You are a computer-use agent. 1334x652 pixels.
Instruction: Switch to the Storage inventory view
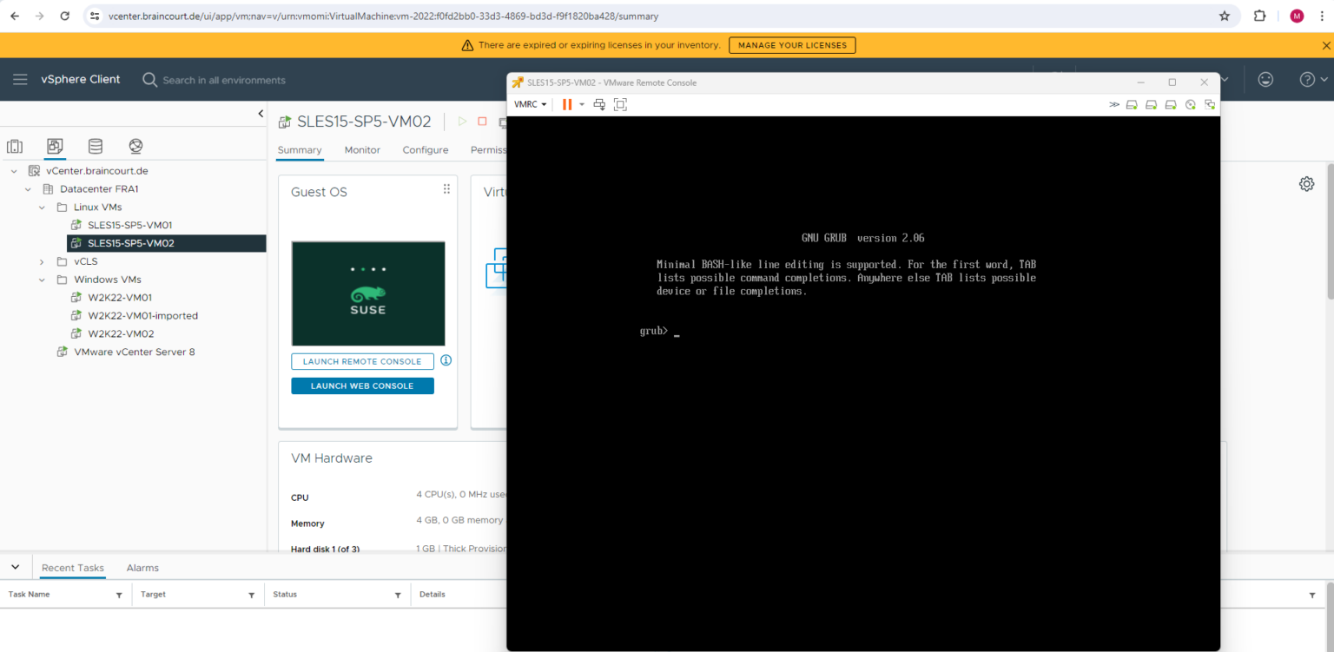tap(95, 146)
